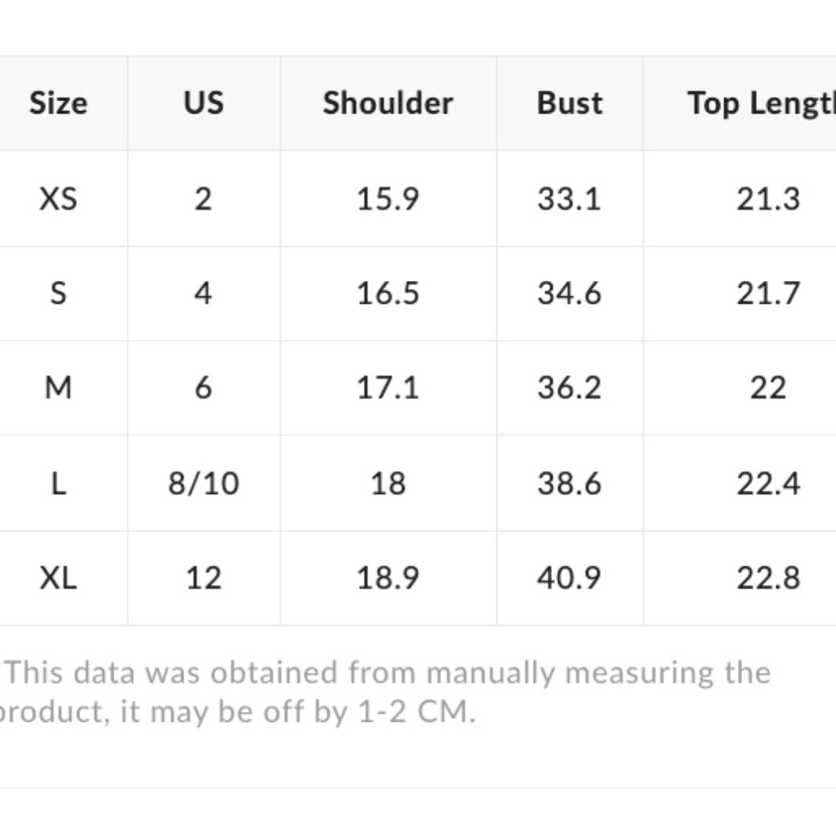
Task: Select the 15.9 shoulder measurement
Action: 388,199
